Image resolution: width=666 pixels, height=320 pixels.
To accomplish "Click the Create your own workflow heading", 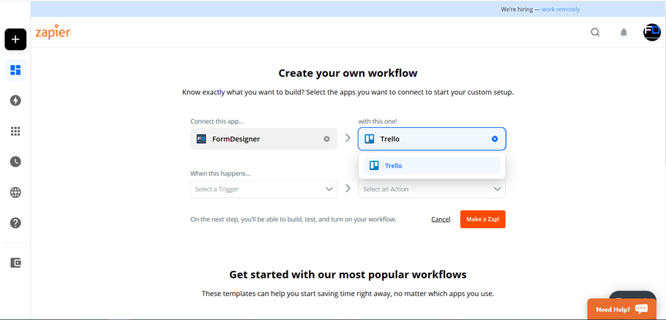I will 348,73.
